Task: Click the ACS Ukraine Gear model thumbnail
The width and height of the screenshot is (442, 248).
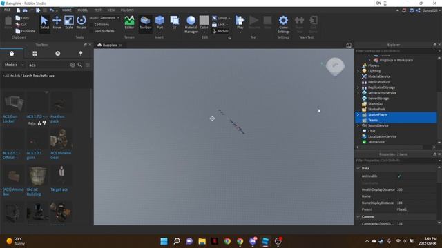Action: click(x=61, y=139)
